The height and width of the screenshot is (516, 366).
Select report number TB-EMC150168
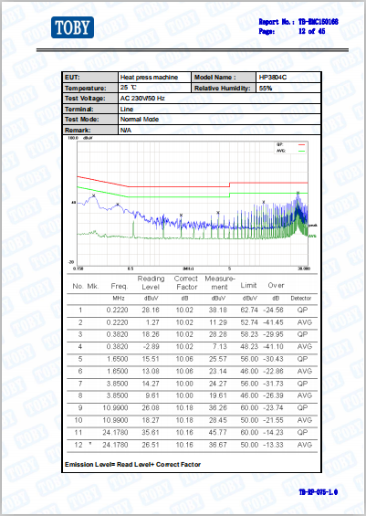pyautogui.click(x=318, y=22)
